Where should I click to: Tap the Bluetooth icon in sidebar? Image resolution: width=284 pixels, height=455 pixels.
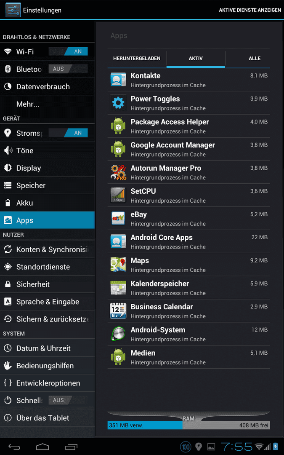pyautogui.click(x=8, y=69)
